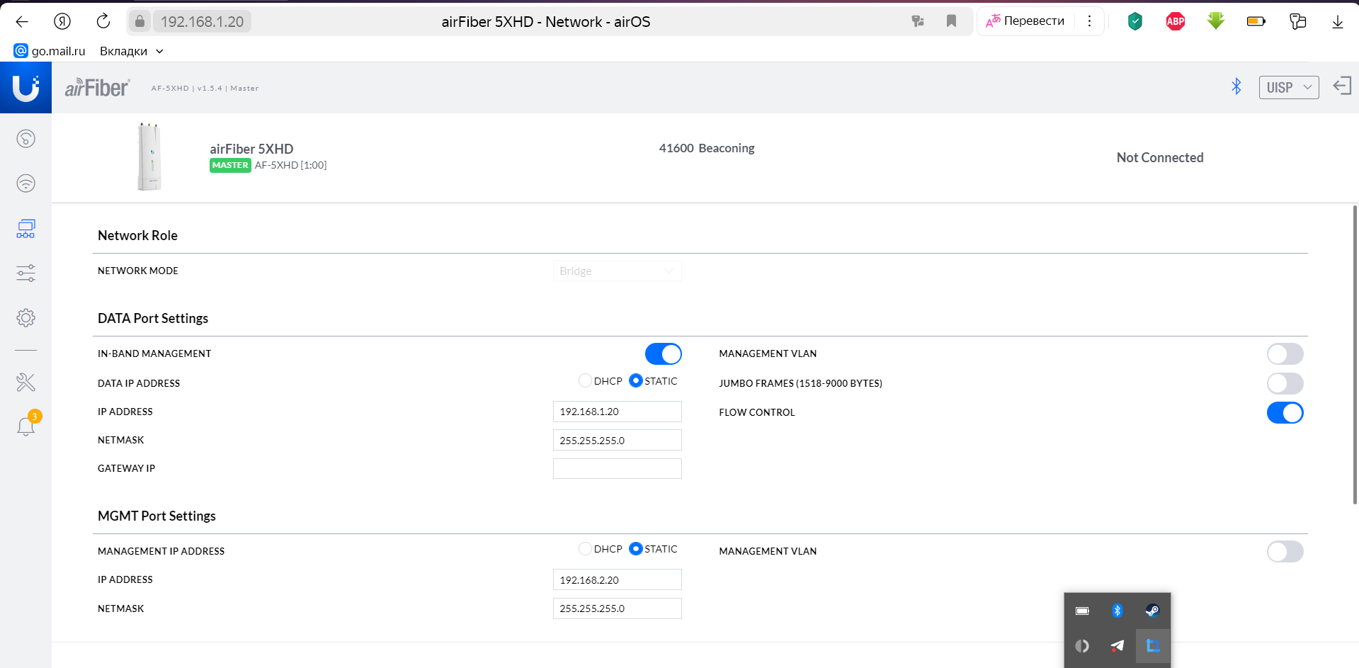Open browser downloads
This screenshot has height=668, width=1359.
pos(1338,22)
